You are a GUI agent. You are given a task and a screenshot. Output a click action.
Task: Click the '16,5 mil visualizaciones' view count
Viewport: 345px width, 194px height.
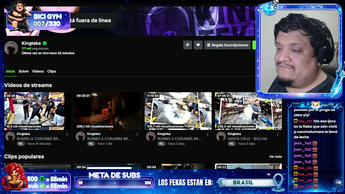tap(24, 126)
